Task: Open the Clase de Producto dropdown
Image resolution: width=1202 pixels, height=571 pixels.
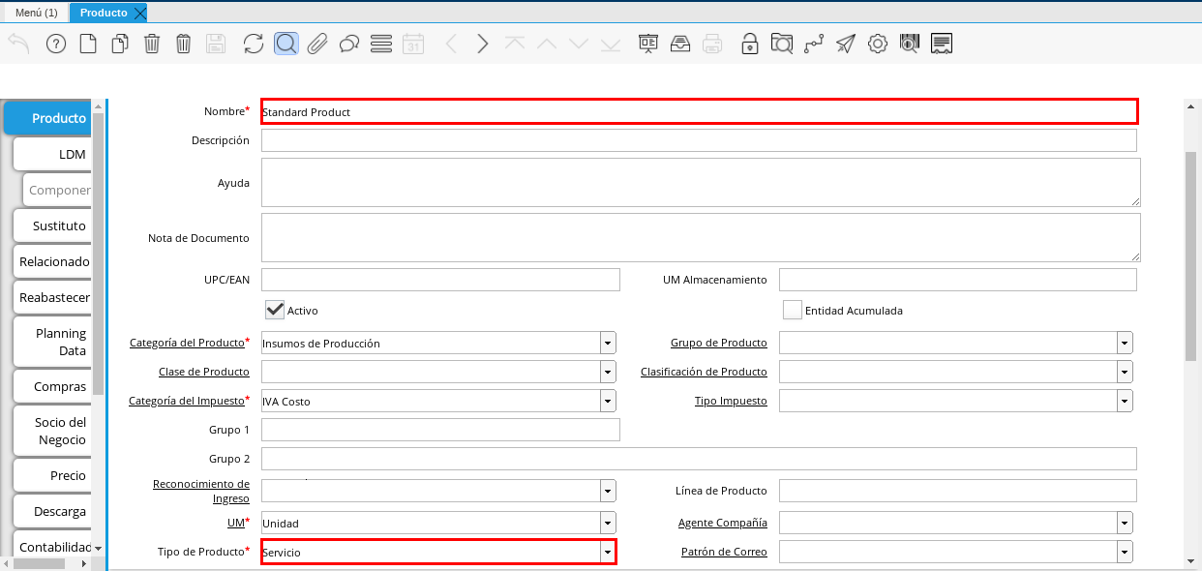Action: [x=608, y=372]
